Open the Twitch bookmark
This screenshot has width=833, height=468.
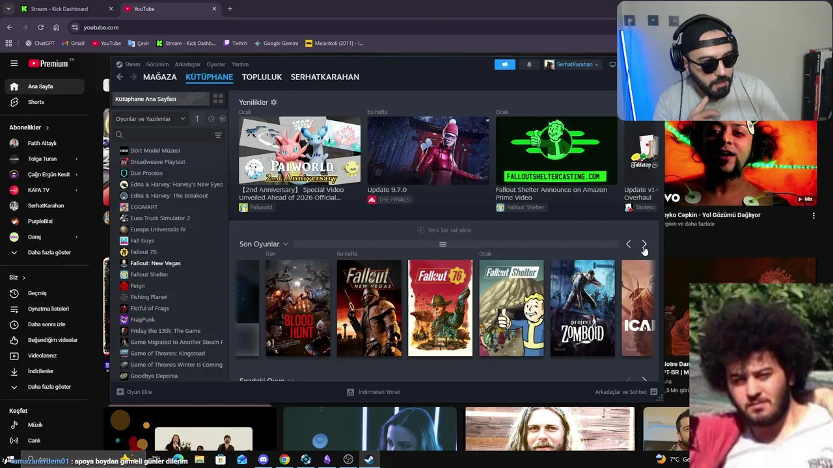pos(235,43)
